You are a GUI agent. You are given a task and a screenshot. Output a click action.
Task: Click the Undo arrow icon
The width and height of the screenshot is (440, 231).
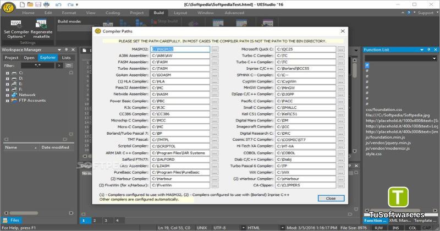coord(58,5)
